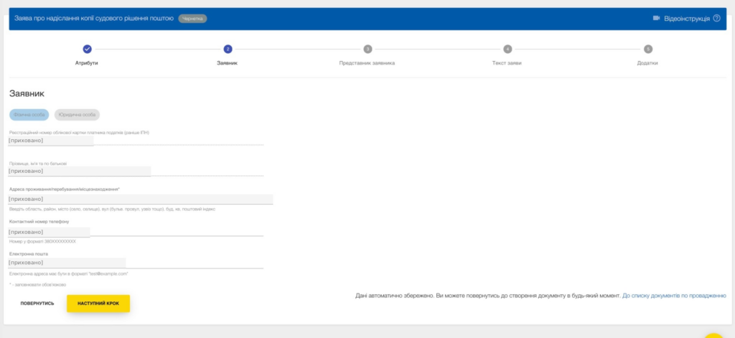Open the Відеоінструкція camera icon

tap(656, 18)
